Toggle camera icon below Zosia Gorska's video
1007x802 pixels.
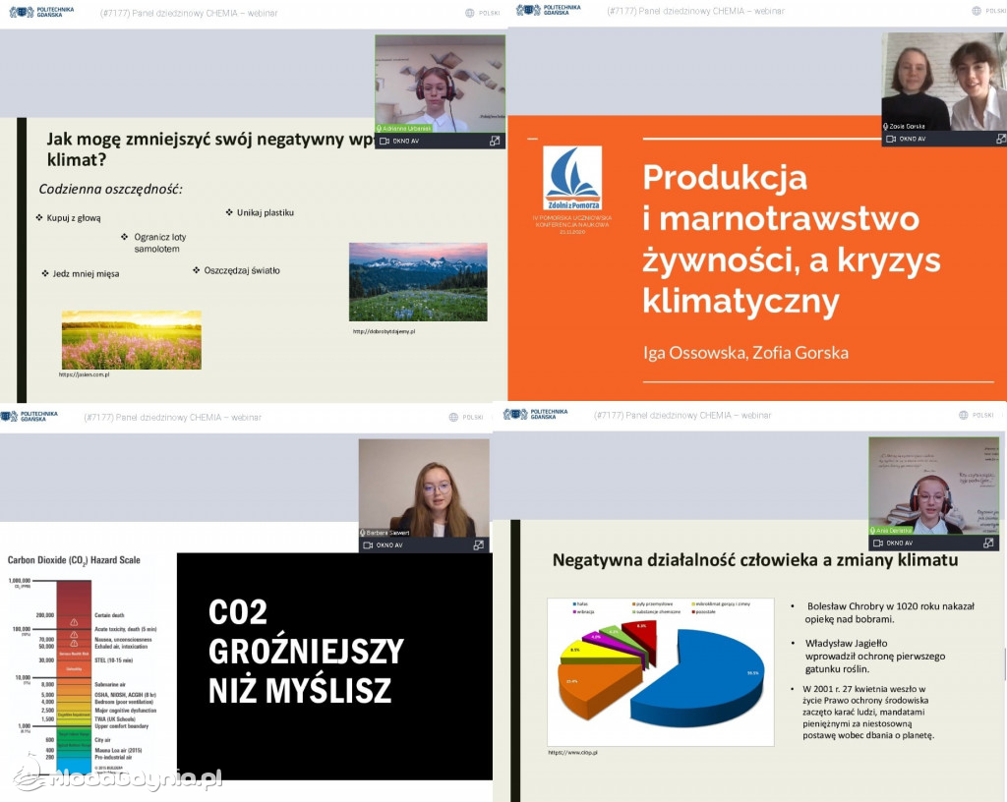click(x=891, y=139)
